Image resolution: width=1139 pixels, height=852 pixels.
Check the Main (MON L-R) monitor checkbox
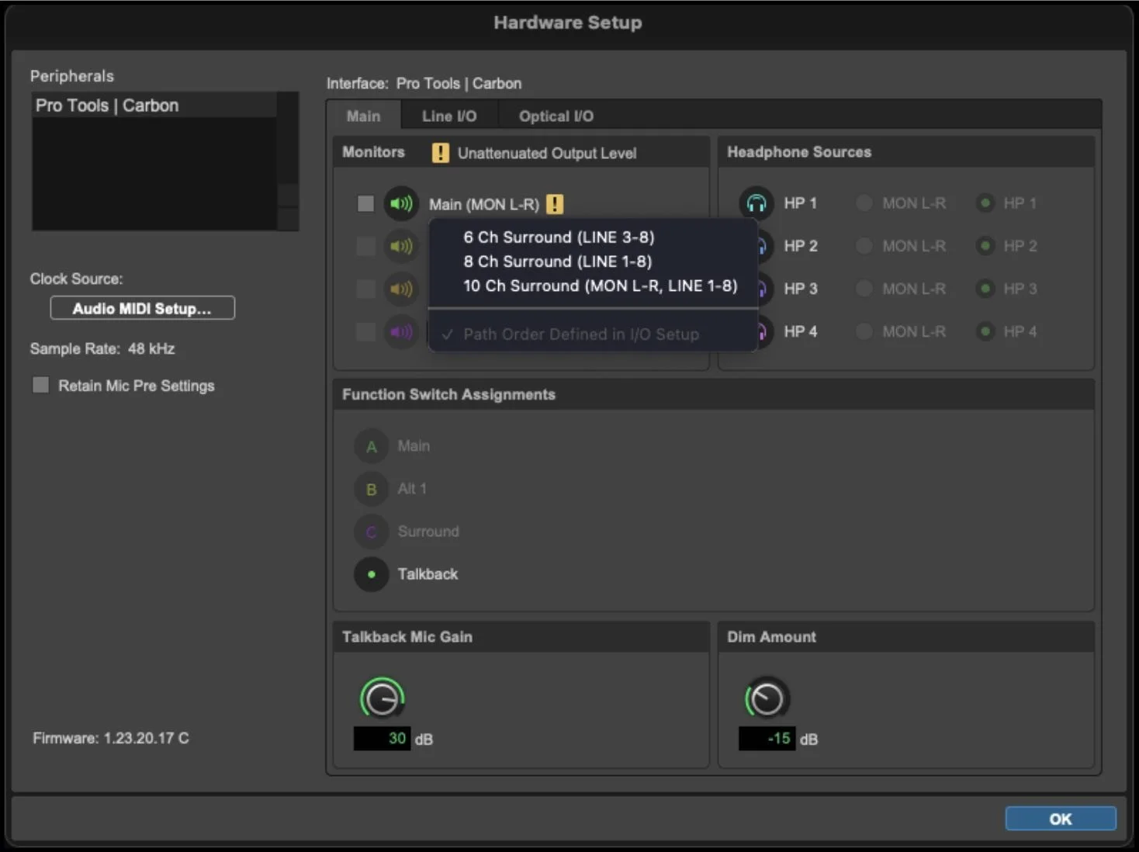[365, 203]
